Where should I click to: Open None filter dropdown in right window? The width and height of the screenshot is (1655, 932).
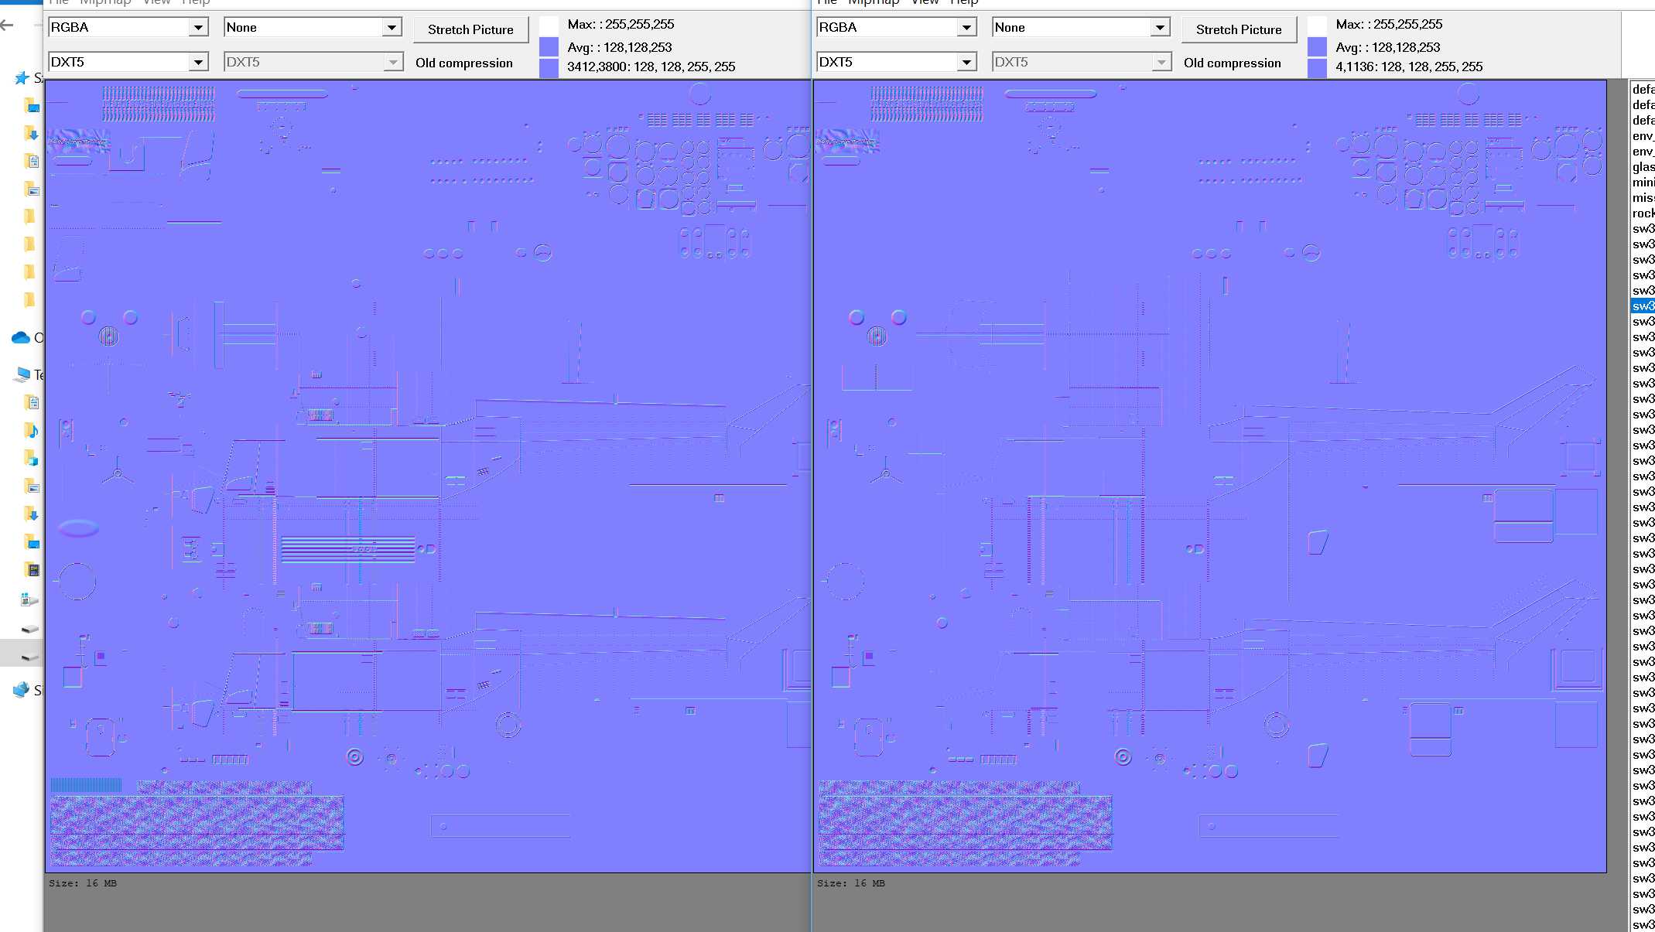(x=1082, y=27)
